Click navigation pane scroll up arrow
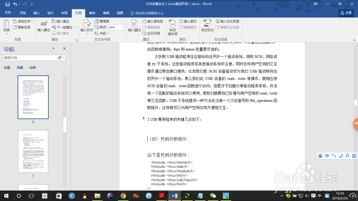 pyautogui.click(x=65, y=76)
